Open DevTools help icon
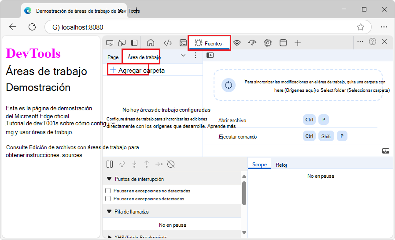Viewport: 395px width, 240px height. (373, 41)
